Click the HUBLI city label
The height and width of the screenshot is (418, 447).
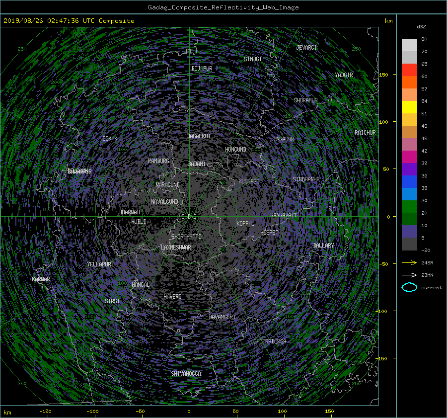139,222
